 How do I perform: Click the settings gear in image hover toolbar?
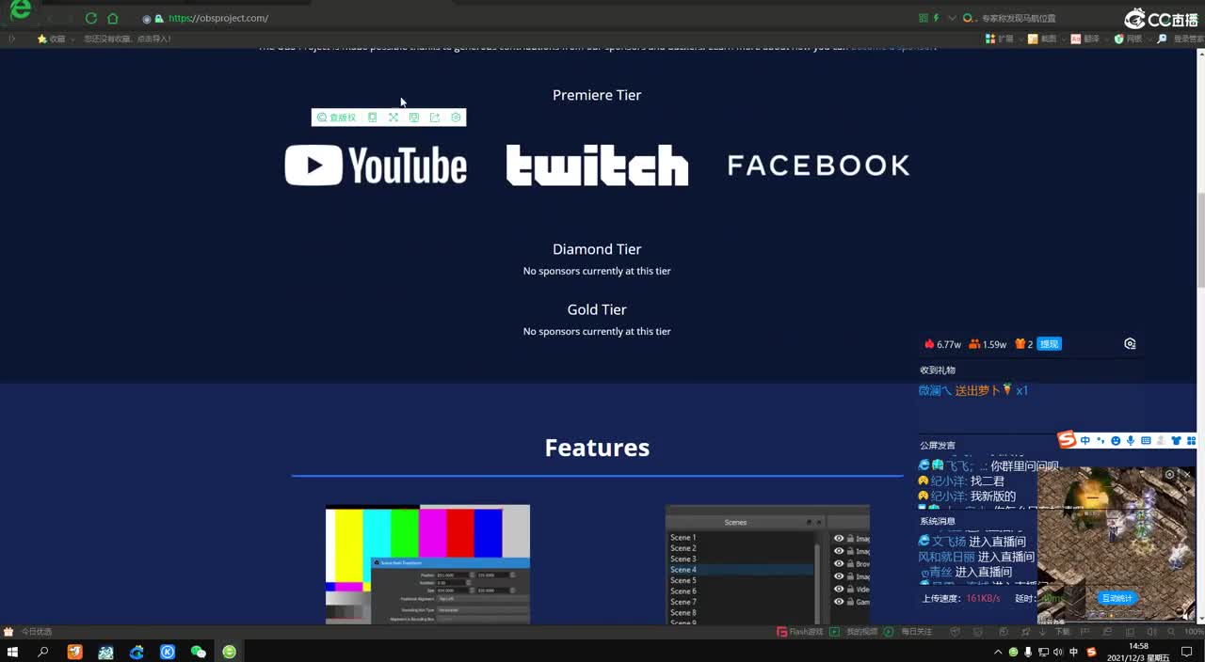coord(456,118)
